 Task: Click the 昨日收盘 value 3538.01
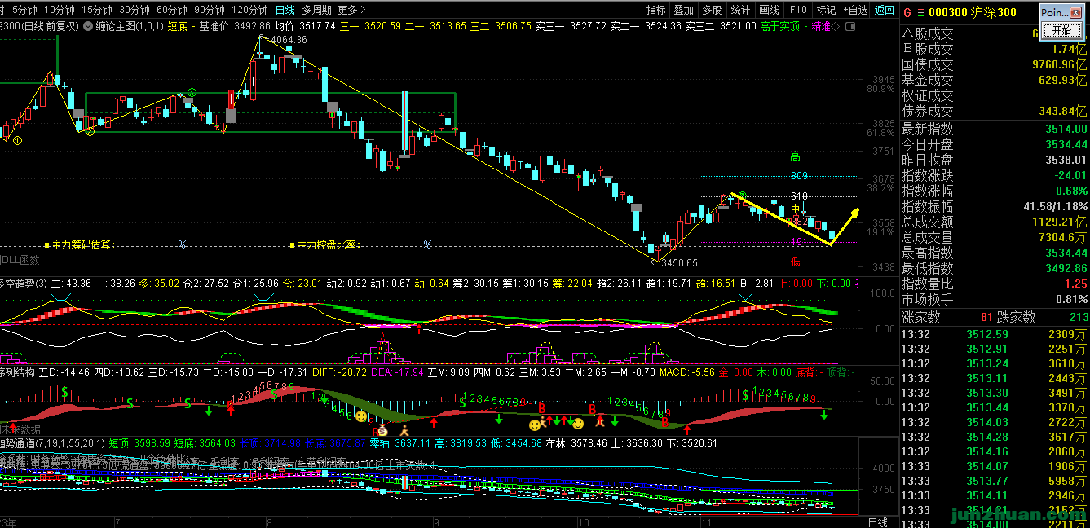click(x=1066, y=160)
